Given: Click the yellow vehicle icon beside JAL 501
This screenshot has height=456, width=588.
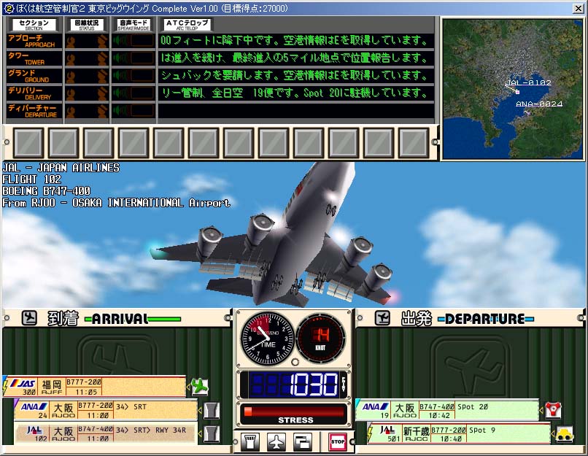Looking at the screenshot, I should click(x=565, y=433).
